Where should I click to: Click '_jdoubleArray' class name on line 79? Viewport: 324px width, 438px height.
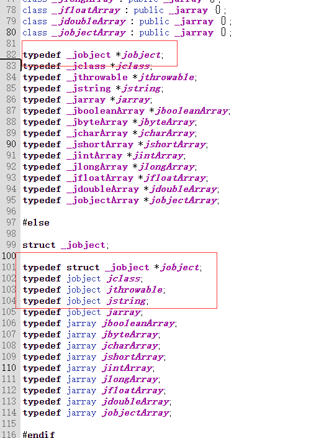tap(89, 22)
